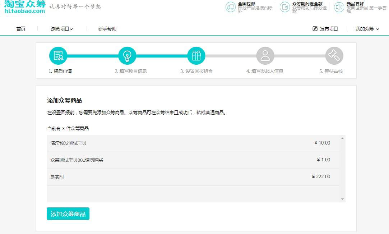Screen dimensions: 389x234
Task: Select the step 2 lightbulb icon
Action: click(x=127, y=56)
